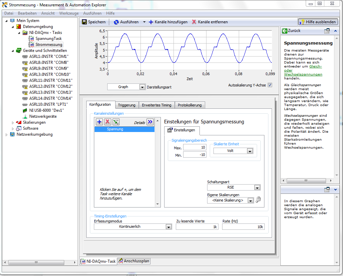343x276 pixels.
Task: Click the Min. input range field
Action: (195, 155)
